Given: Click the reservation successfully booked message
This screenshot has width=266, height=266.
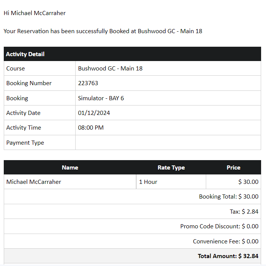Looking at the screenshot, I should tap(103, 31).
